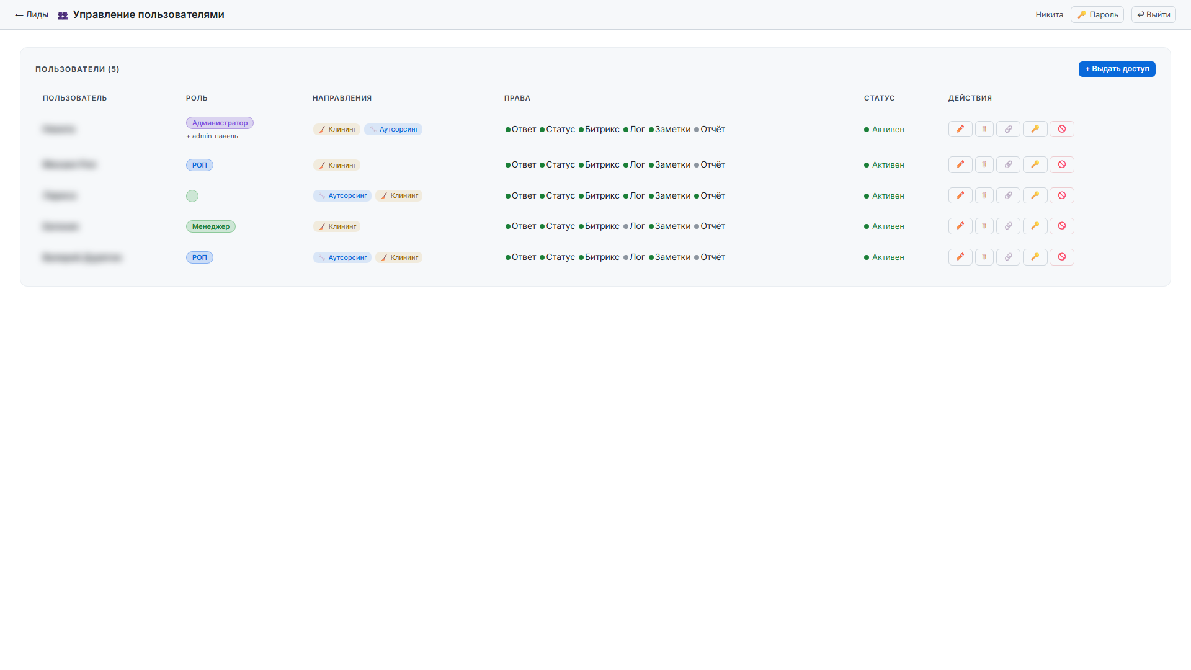
Task: Click the Отчёт right in Администратор row
Action: click(x=710, y=129)
